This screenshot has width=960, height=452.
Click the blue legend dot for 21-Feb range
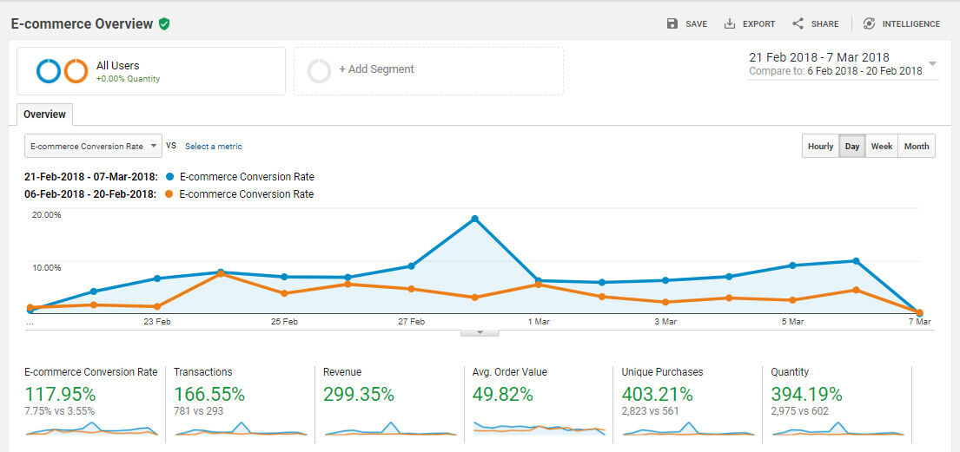(169, 177)
